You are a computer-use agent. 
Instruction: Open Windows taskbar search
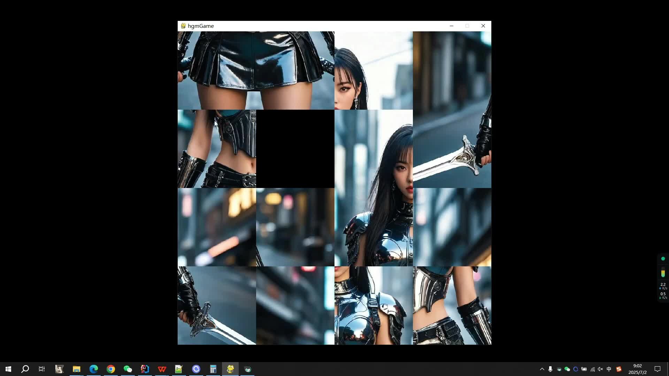25,369
